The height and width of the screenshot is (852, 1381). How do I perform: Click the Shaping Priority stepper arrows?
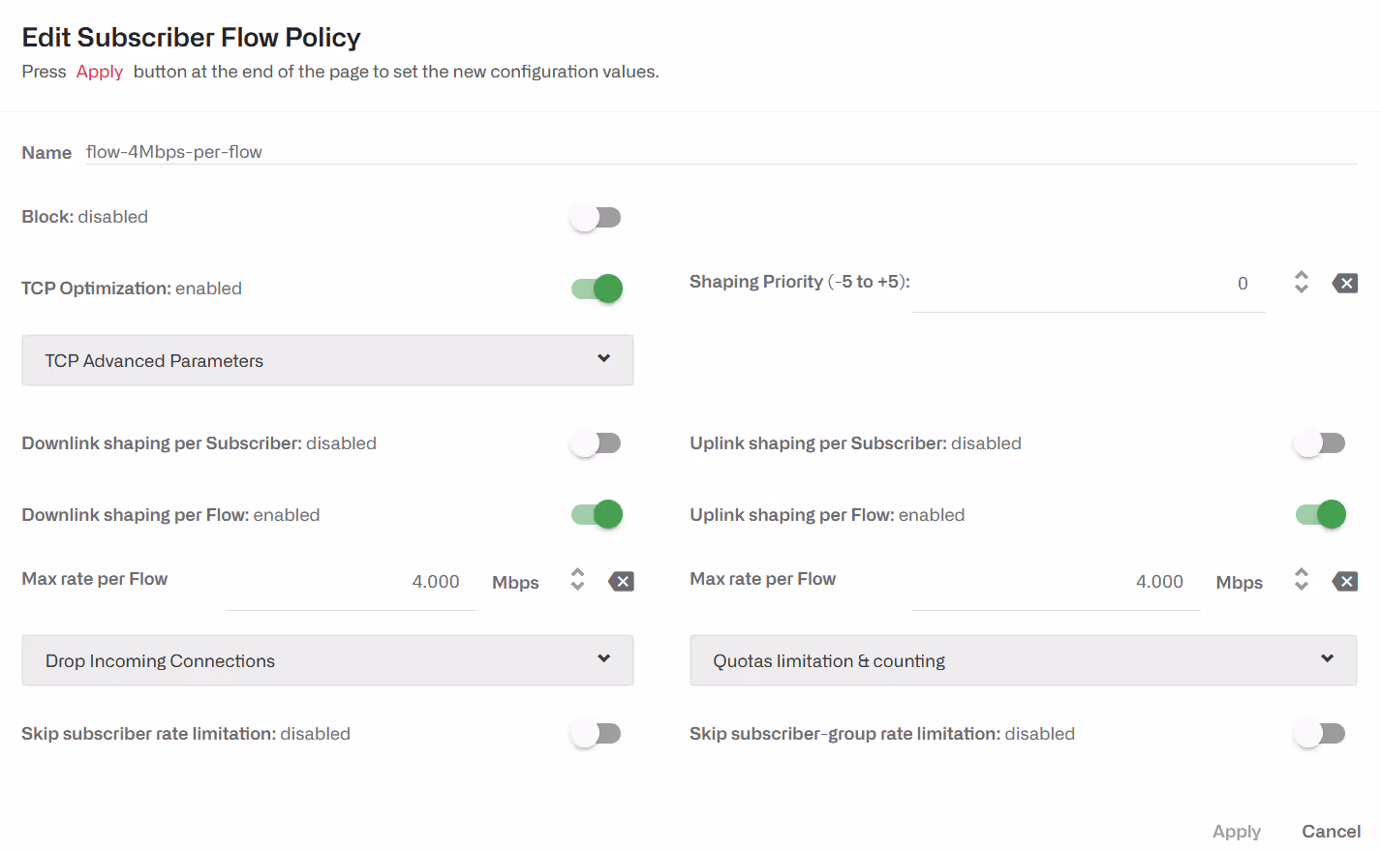click(1302, 283)
